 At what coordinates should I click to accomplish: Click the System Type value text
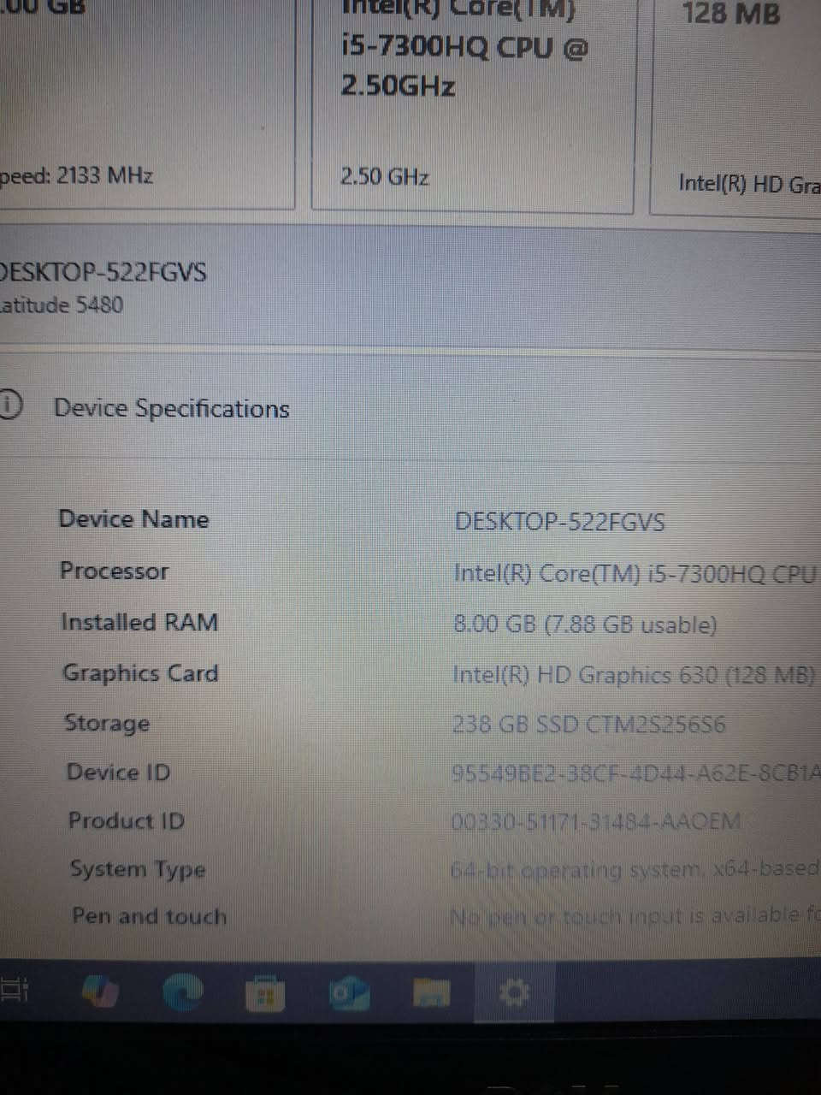635,869
